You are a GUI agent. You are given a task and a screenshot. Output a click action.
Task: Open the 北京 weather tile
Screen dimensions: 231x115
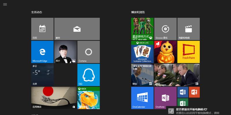point(42,75)
